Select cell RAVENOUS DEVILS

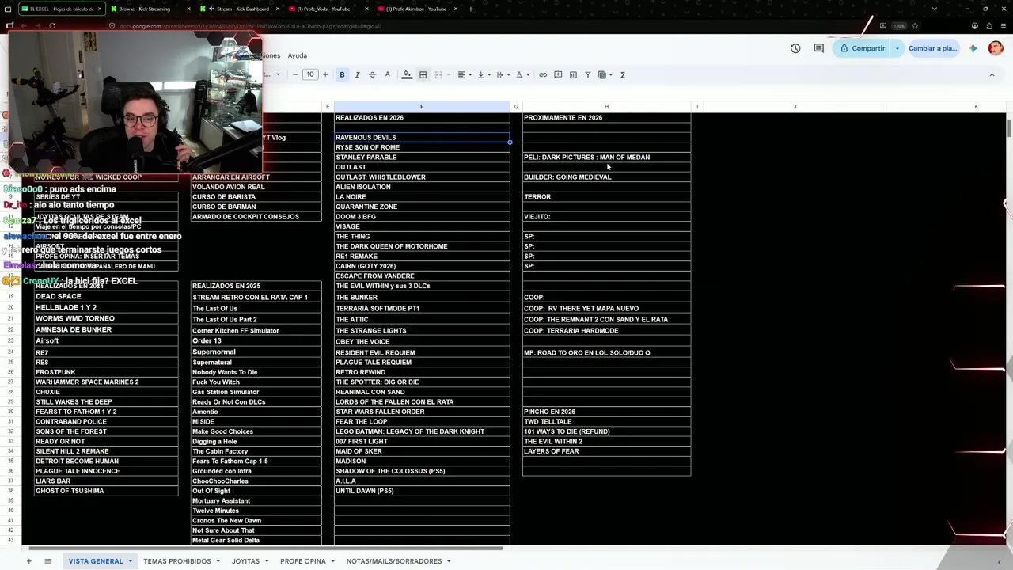(422, 138)
